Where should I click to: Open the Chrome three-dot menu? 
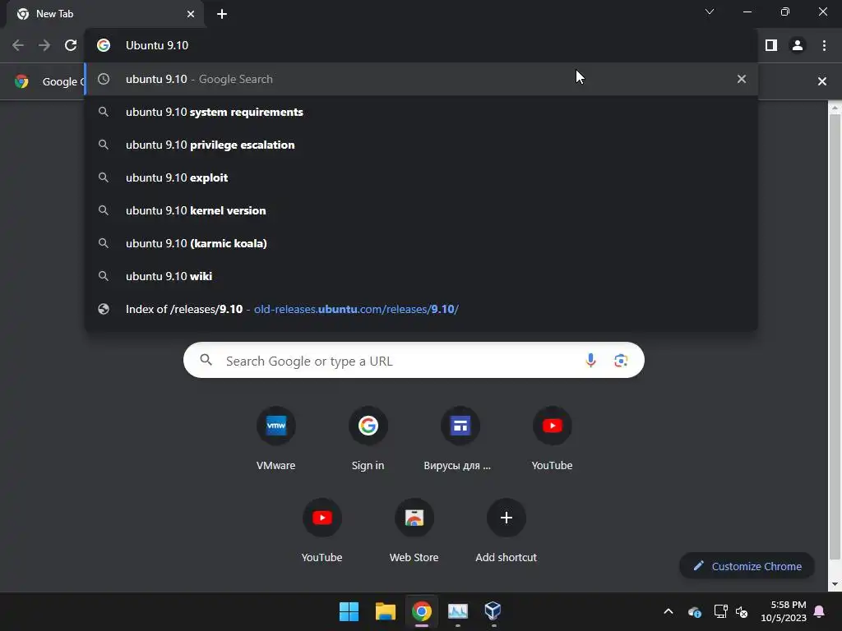pos(824,45)
